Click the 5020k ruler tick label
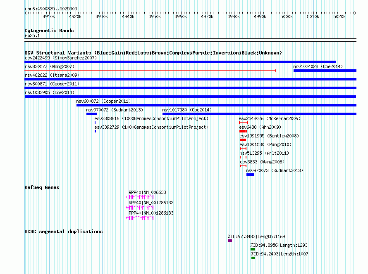Image resolution: width=368 pixels, height=274 pixels. point(339,17)
